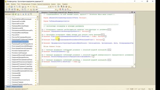Expand the РеализацияТоваровУслуг tree node
This screenshot has height=90, width=160.
[8, 42]
